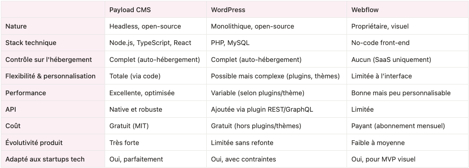The height and width of the screenshot is (168, 469).
Task: Click the 'Native et robuste' cell
Action: tap(155, 109)
